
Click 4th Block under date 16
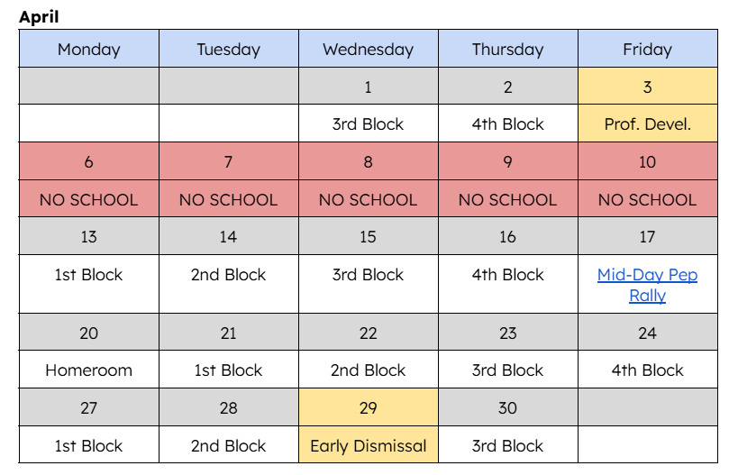click(x=507, y=275)
